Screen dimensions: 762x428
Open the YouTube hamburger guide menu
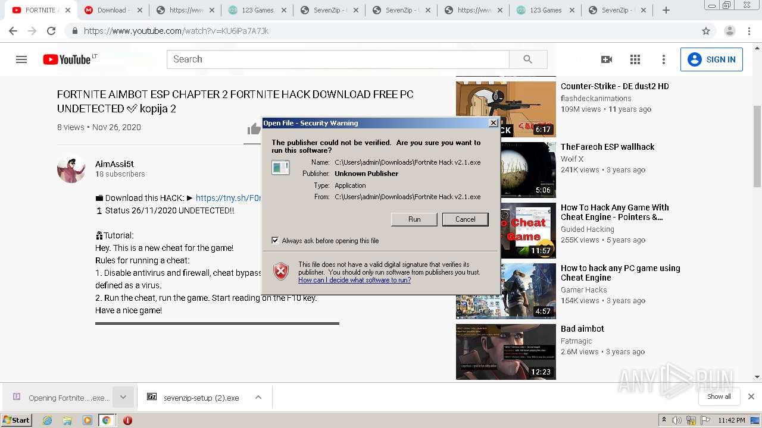[21, 59]
